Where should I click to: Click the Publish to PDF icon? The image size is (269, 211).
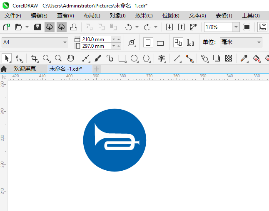[x=193, y=27]
